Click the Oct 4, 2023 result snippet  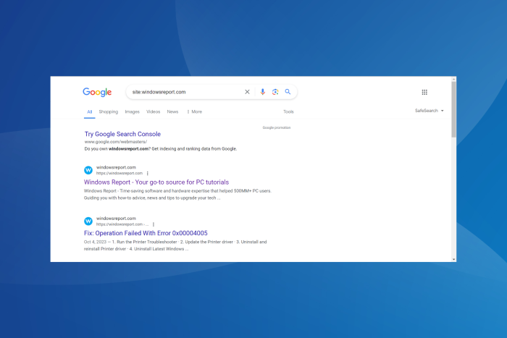(175, 245)
